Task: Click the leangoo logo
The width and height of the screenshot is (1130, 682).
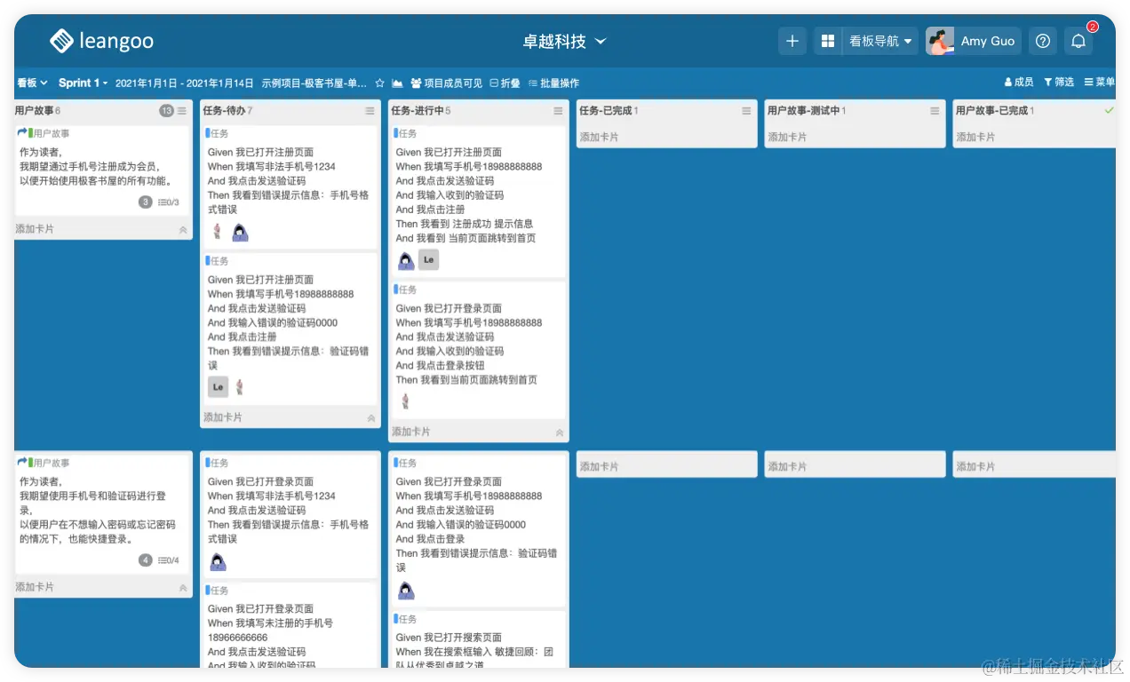Action: [x=101, y=41]
